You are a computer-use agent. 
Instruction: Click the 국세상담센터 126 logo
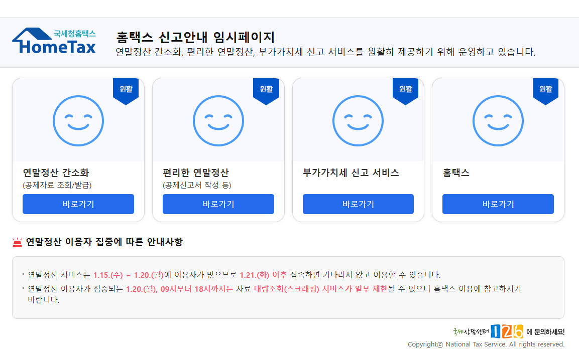coord(488,331)
